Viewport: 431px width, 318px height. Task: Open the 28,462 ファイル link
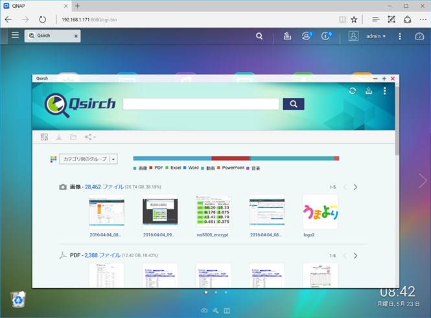click(104, 187)
